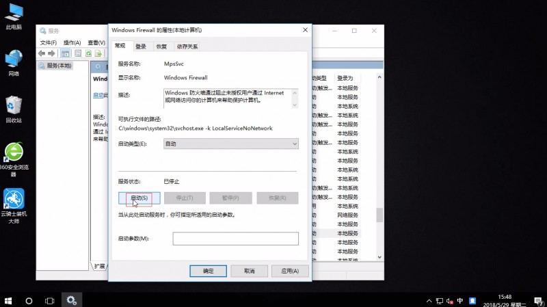This screenshot has height=307, width=547.
Task: Click the Resume (恢复) service button
Action: 278,198
